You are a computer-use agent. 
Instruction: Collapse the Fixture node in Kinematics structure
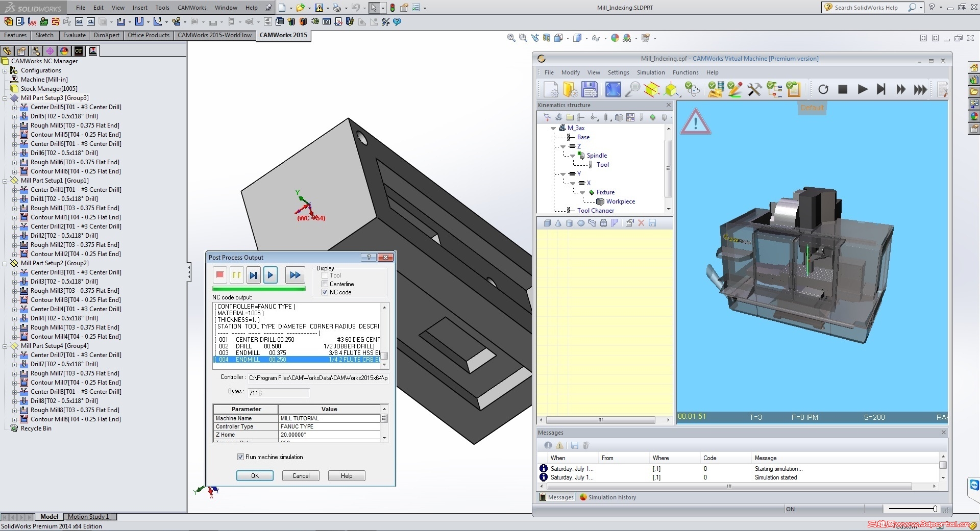[x=582, y=192]
